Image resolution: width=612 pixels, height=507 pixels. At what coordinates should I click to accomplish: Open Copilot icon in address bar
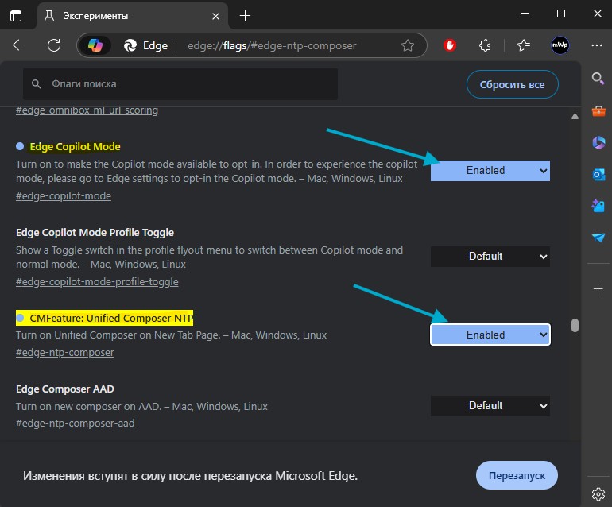95,45
